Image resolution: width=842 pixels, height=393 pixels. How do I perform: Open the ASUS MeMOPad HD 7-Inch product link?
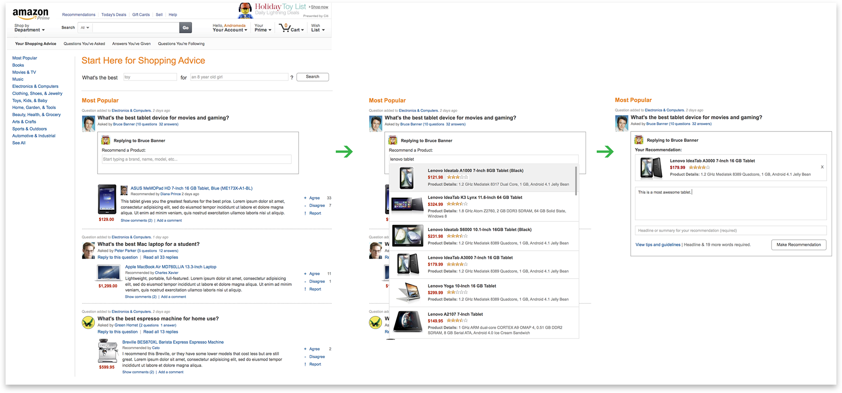[191, 189]
